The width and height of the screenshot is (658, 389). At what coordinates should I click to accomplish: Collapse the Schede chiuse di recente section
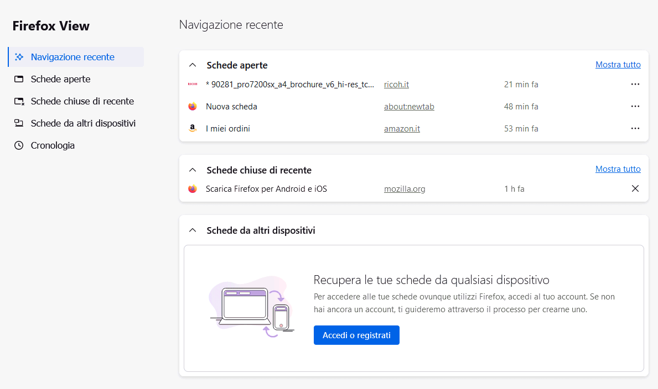pyautogui.click(x=193, y=170)
